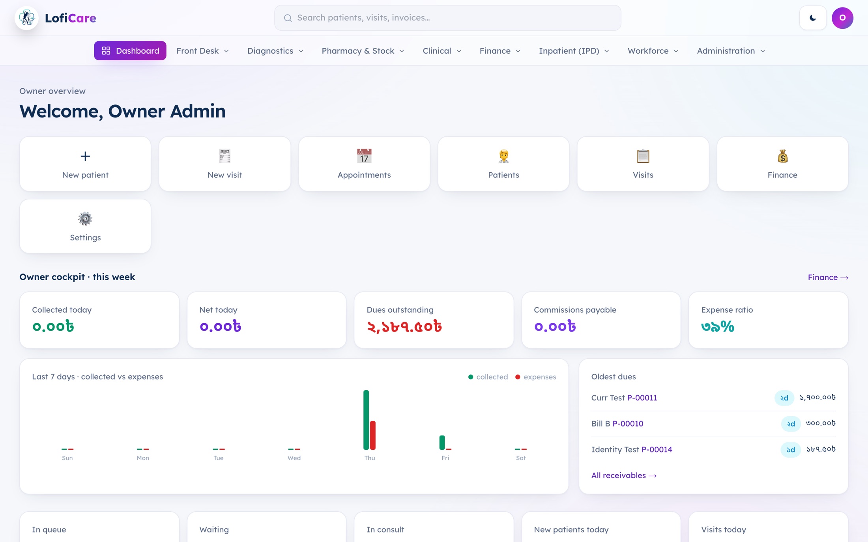Click the receipt icon for New visit
Screen dimensions: 868x542
225,156
